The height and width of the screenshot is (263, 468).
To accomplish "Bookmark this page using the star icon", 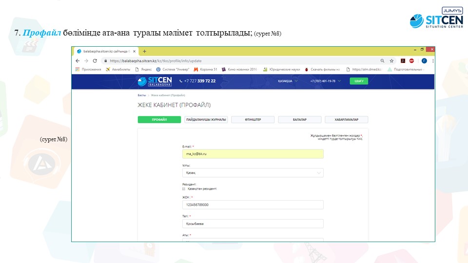I will pyautogui.click(x=391, y=61).
